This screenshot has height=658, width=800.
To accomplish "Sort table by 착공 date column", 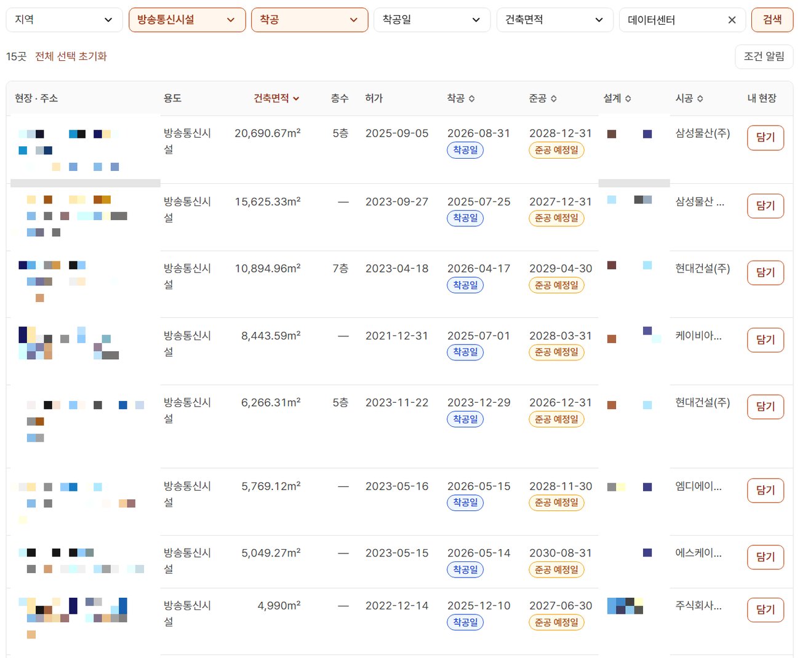I will click(461, 98).
